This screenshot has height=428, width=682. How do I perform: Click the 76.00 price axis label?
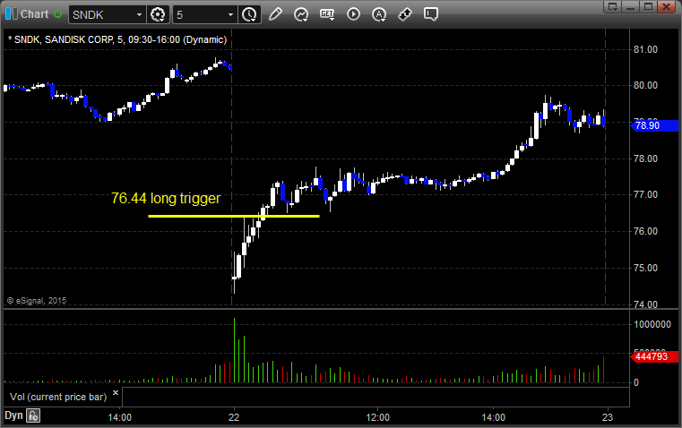coord(645,231)
